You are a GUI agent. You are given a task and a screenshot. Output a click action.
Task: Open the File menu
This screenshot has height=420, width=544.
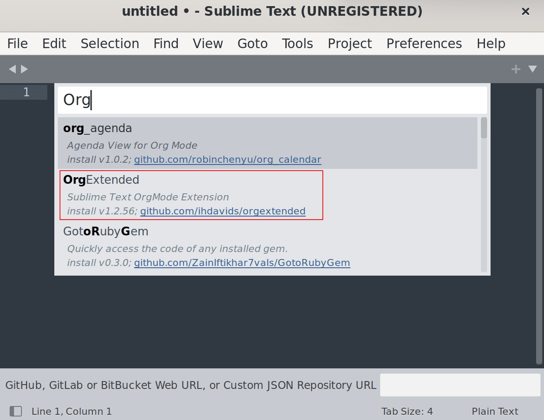[18, 44]
